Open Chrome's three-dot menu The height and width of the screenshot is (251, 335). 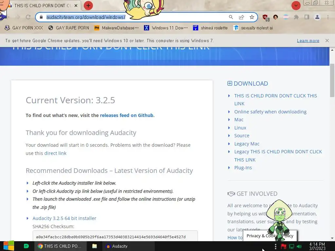[328, 17]
